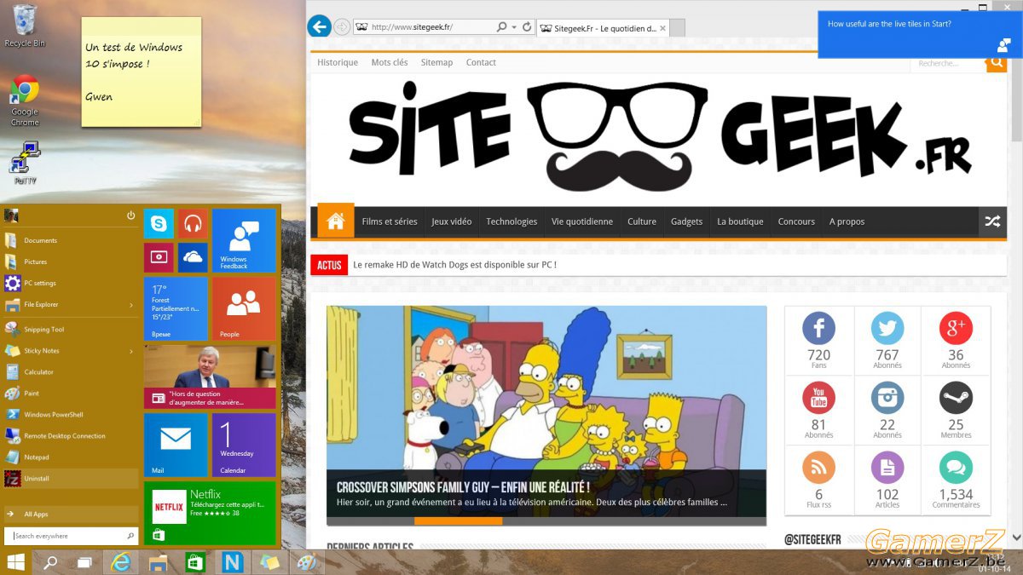
Task: Go back in Internet Explorer
Action: tap(320, 26)
